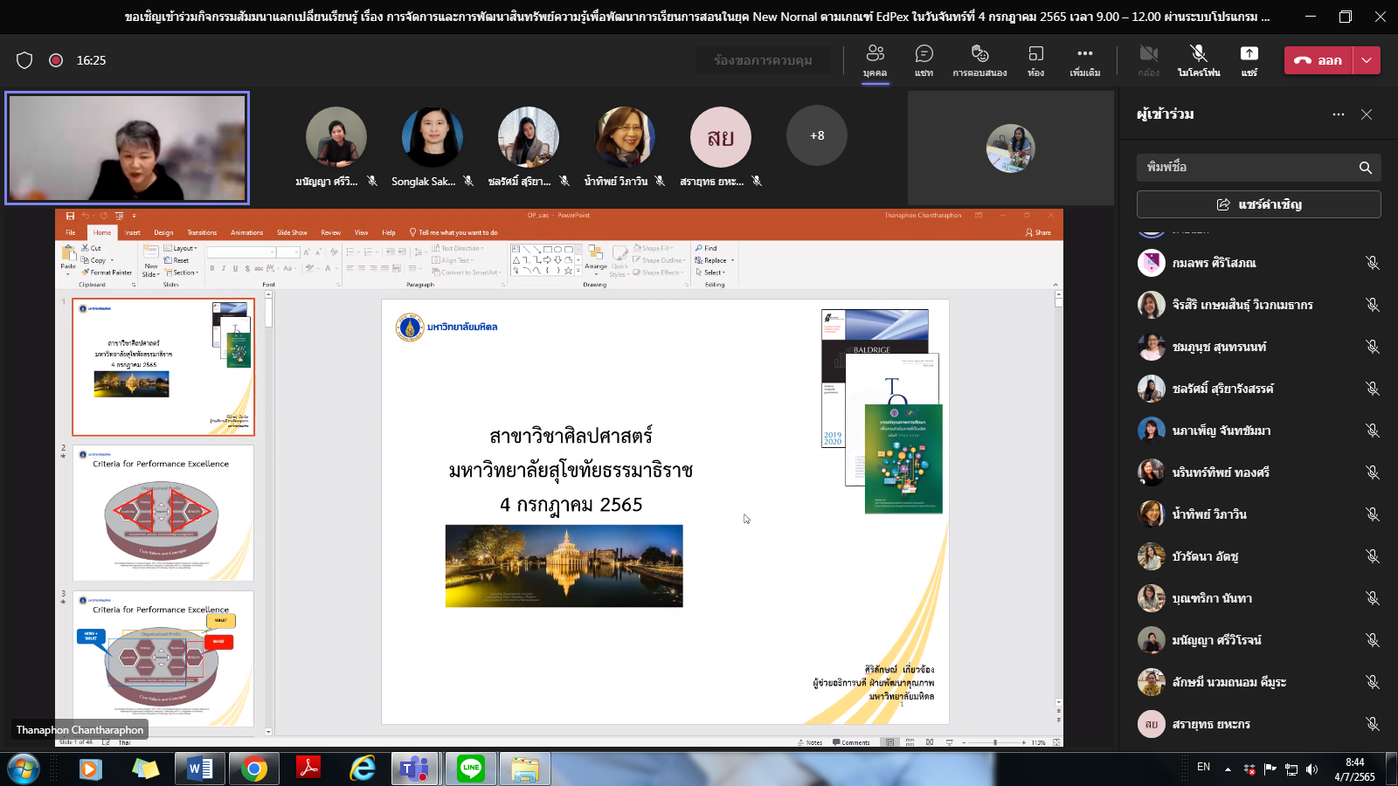Viewport: 1398px width, 786px height.
Task: Click the Tell me what you want to do box
Action: (453, 232)
